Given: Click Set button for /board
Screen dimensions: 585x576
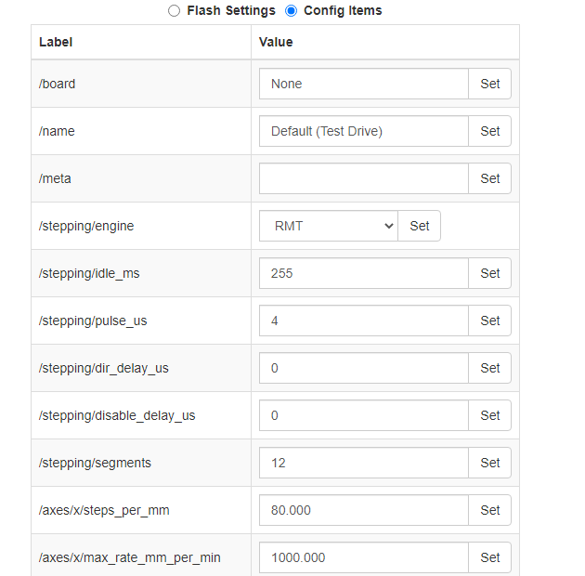Looking at the screenshot, I should (489, 84).
